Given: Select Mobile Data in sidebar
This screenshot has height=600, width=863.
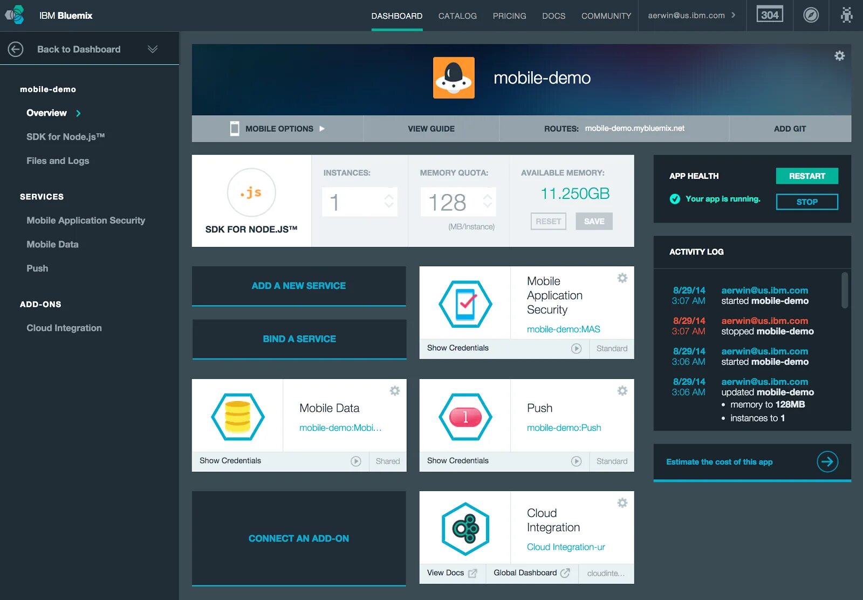Looking at the screenshot, I should (x=52, y=244).
